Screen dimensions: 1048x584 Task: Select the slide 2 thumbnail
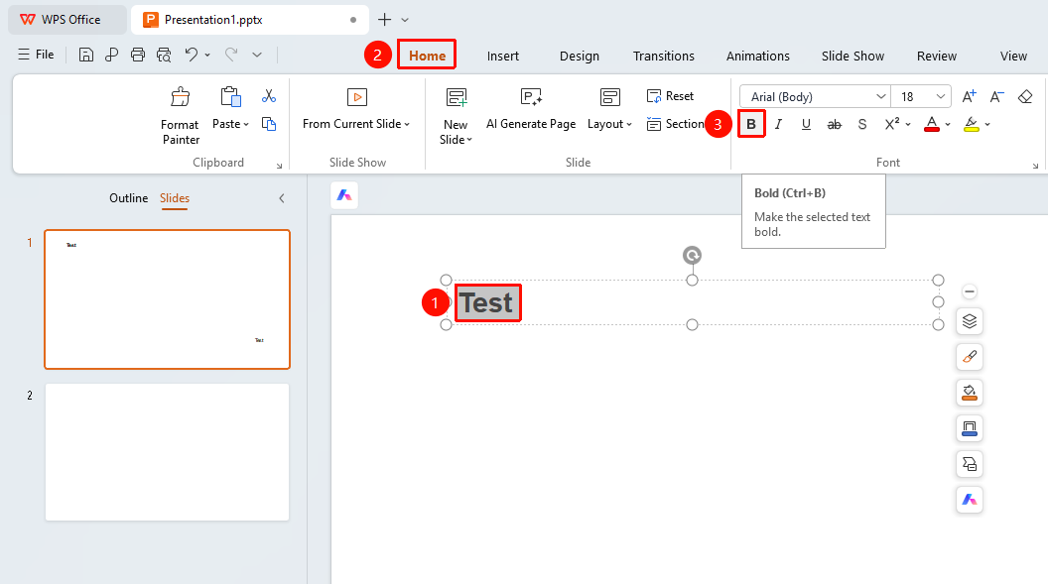click(167, 452)
